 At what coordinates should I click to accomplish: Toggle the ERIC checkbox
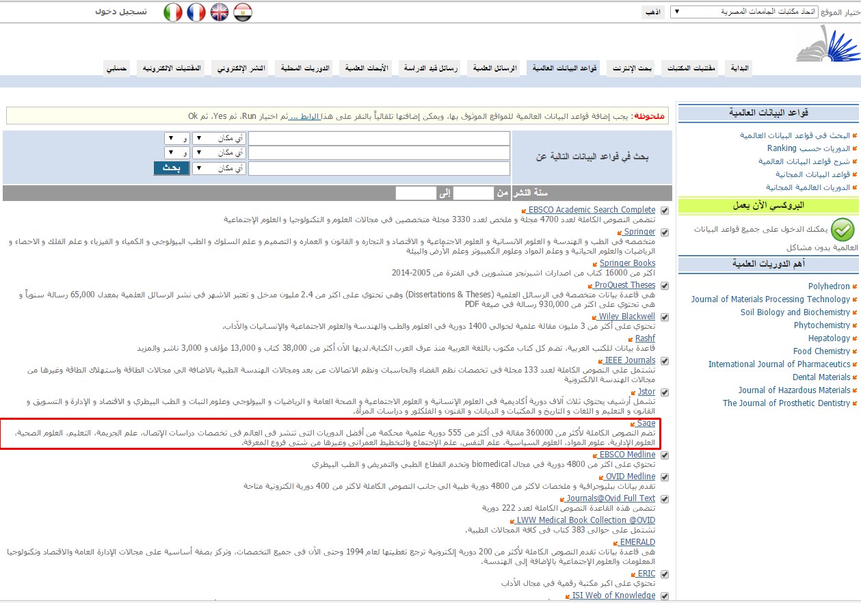coord(665,574)
